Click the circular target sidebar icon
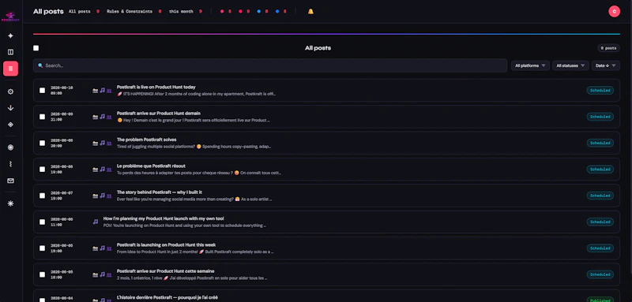Screen dimensions: 632x302 [10, 147]
